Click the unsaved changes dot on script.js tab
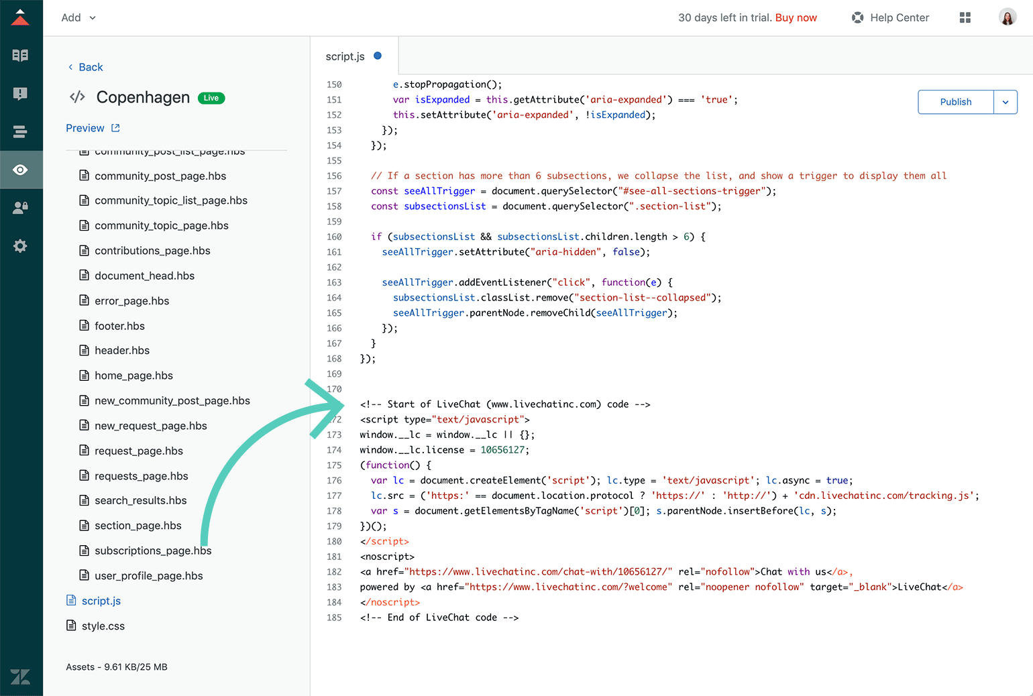The image size is (1033, 696). tap(378, 56)
